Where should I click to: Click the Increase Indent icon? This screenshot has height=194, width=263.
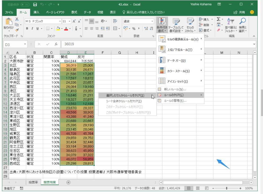108,29
